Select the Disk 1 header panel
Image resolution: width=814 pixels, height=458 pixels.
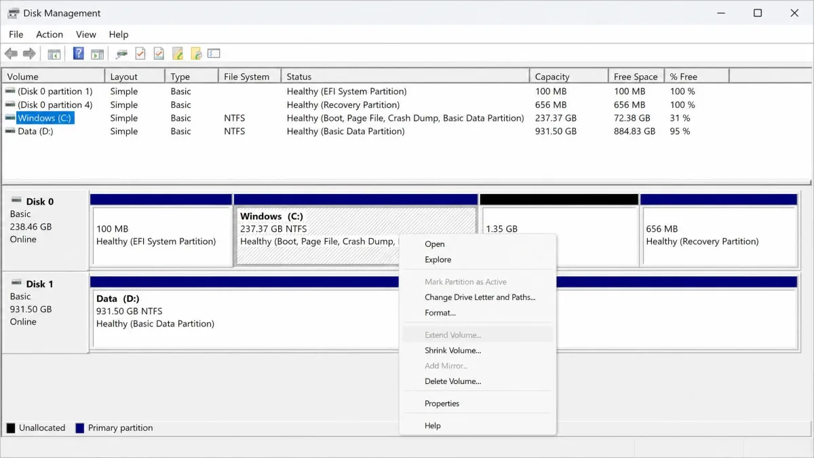(x=45, y=313)
